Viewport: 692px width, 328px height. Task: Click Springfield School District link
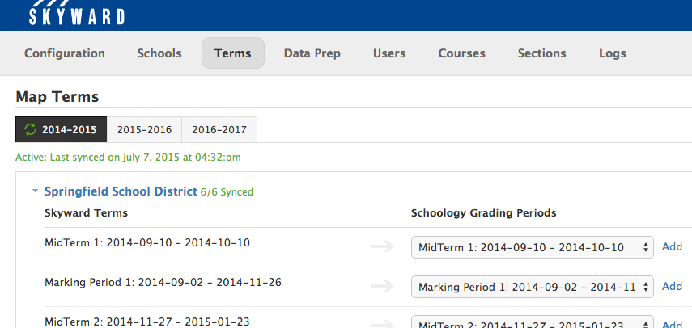[121, 191]
